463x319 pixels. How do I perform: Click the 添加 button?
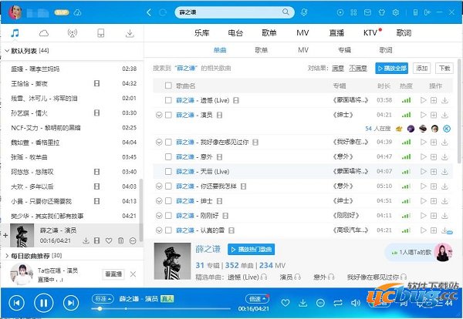point(421,69)
